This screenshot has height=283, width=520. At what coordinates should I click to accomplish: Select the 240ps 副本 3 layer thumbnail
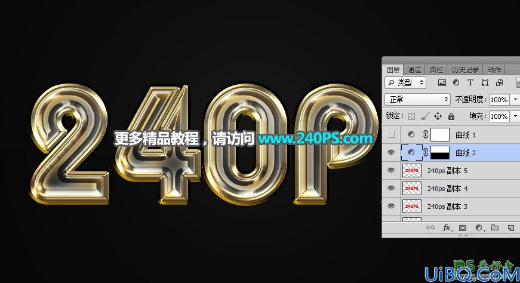[x=411, y=207]
